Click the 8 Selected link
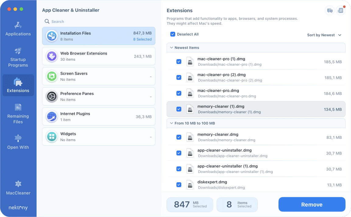The height and width of the screenshot is (217, 351). [142, 39]
